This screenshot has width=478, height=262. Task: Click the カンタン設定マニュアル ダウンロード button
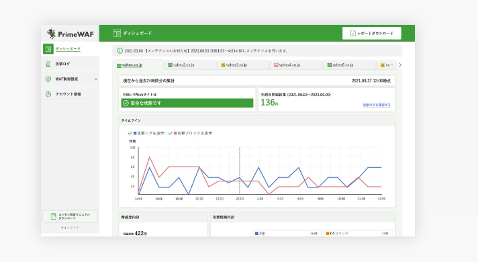click(70, 216)
